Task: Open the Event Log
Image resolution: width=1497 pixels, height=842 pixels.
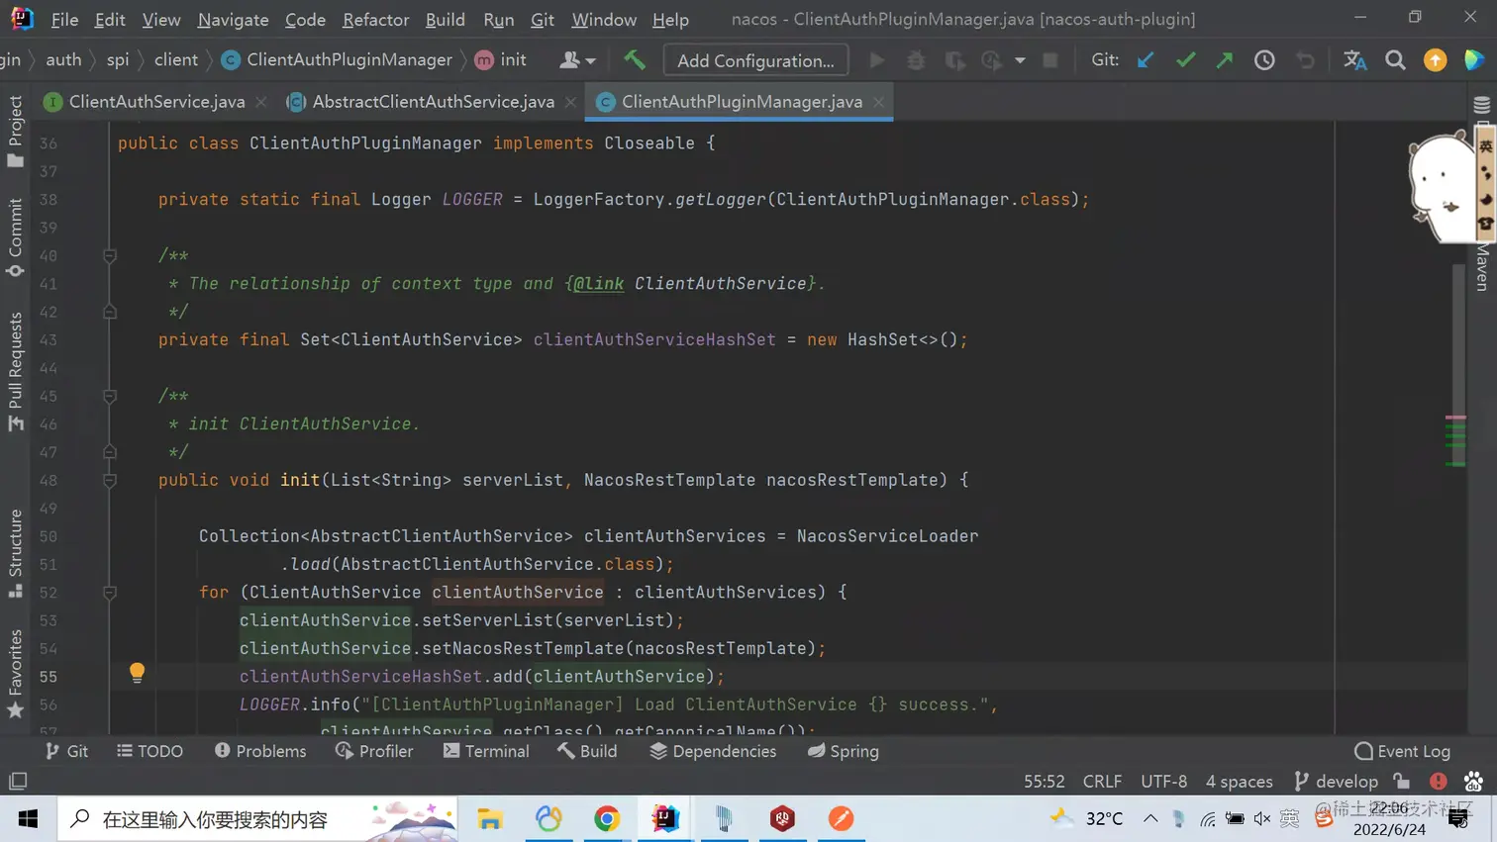Action: [x=1402, y=751]
